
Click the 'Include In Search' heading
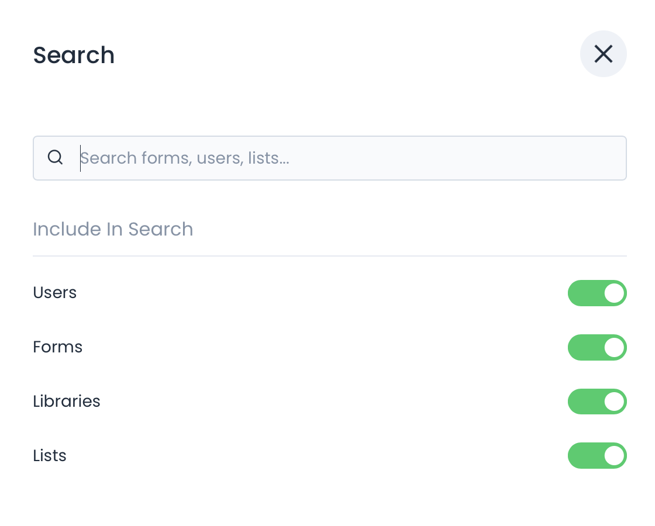(x=113, y=229)
